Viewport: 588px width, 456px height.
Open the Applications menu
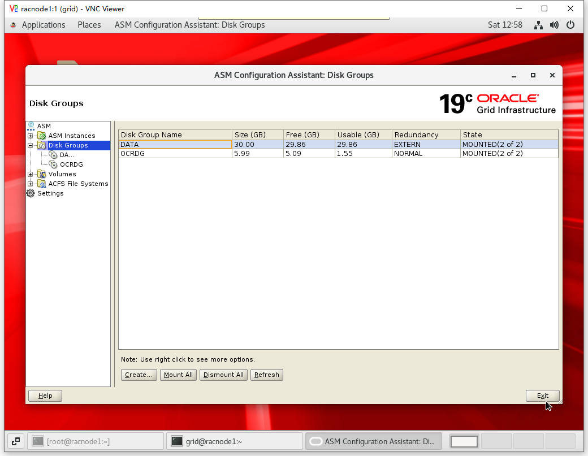[43, 25]
